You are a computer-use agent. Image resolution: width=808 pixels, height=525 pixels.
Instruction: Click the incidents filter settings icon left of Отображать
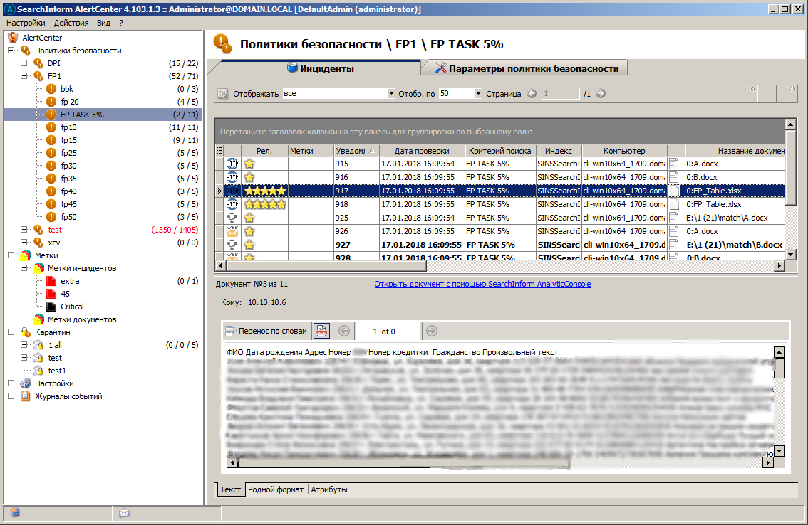pyautogui.click(x=222, y=94)
